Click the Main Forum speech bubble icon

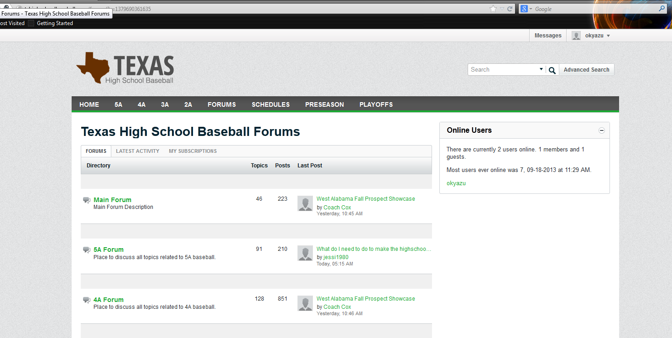pos(86,199)
